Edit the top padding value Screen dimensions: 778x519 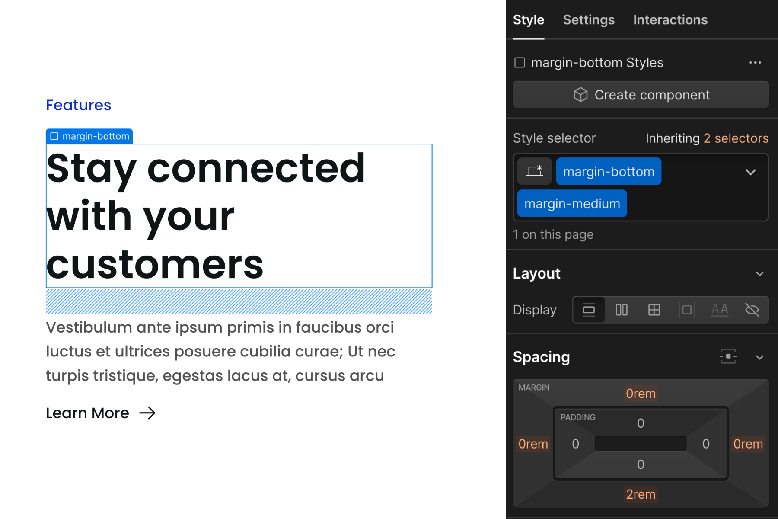[641, 423]
